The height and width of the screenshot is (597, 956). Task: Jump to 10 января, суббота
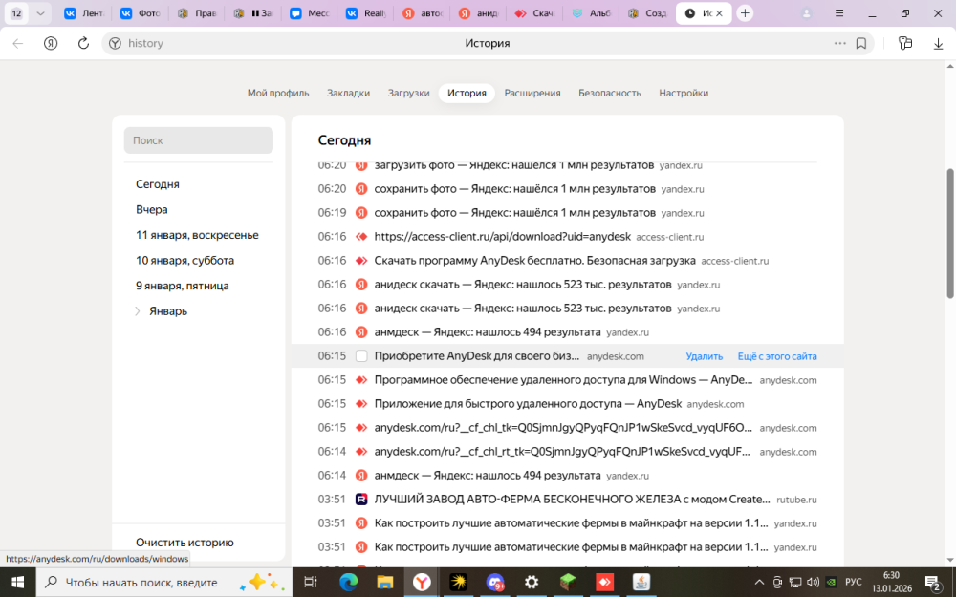[185, 261]
